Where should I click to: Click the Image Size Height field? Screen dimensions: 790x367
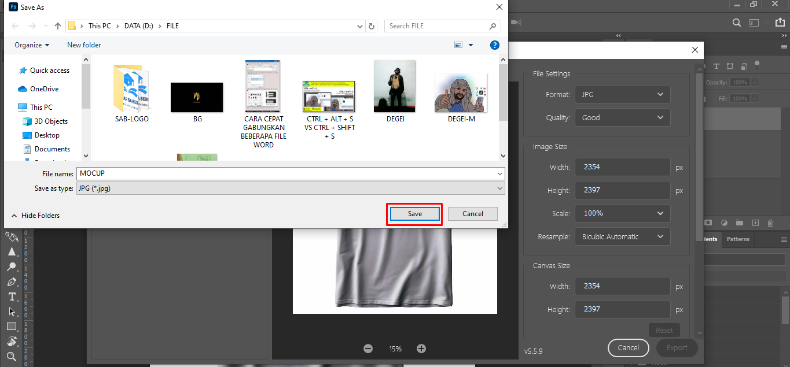pos(622,190)
